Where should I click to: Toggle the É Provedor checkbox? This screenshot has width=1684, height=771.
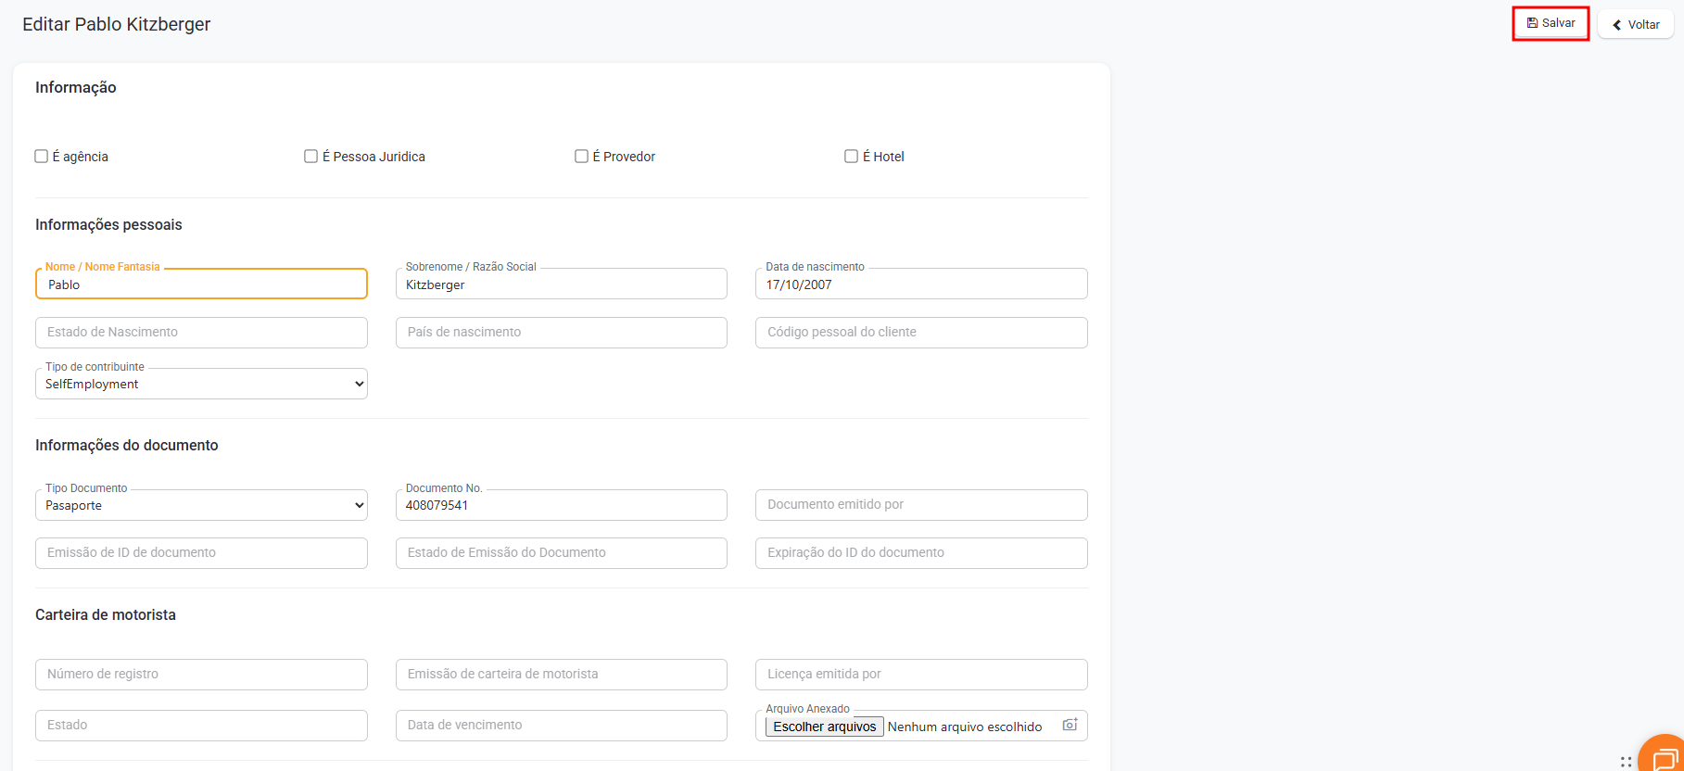click(581, 157)
